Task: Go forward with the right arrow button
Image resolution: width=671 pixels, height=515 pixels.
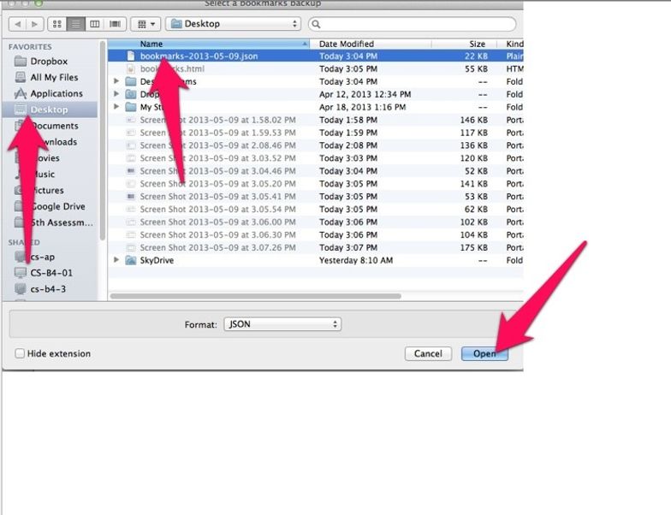Action: pos(33,24)
